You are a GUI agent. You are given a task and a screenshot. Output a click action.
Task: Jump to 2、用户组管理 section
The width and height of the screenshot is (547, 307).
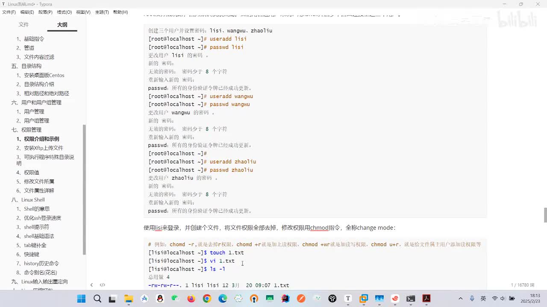[x=33, y=121]
